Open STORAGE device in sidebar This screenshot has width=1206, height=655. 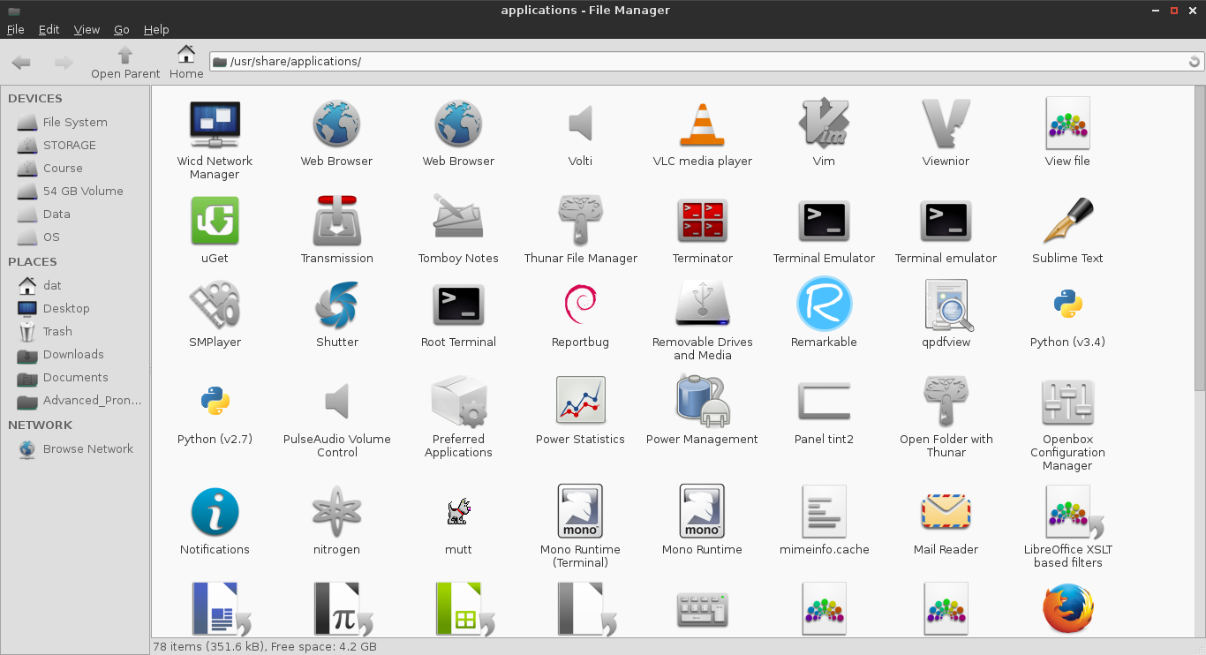pyautogui.click(x=75, y=145)
